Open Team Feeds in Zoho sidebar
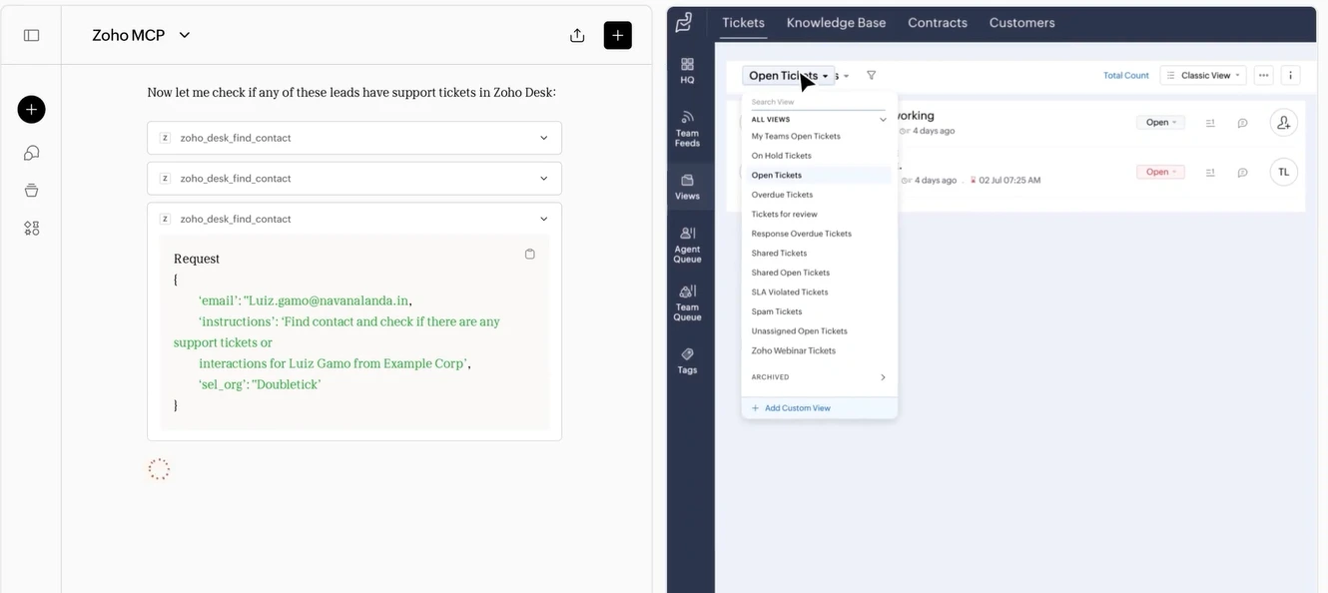The height and width of the screenshot is (593, 1328). pyautogui.click(x=687, y=129)
